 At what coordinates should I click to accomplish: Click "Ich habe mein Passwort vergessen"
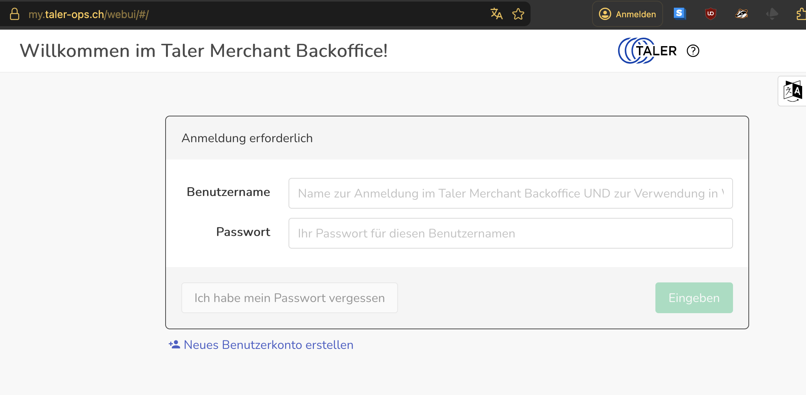pos(289,298)
